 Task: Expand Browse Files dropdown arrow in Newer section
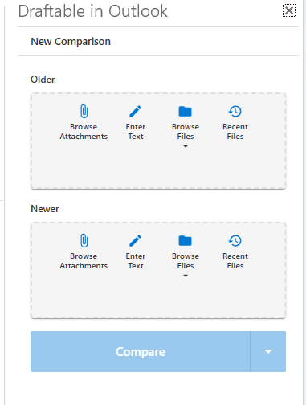[x=186, y=276]
